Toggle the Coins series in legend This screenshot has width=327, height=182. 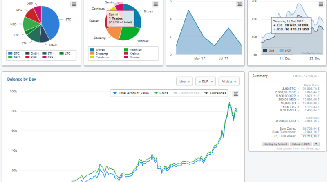coord(161,93)
